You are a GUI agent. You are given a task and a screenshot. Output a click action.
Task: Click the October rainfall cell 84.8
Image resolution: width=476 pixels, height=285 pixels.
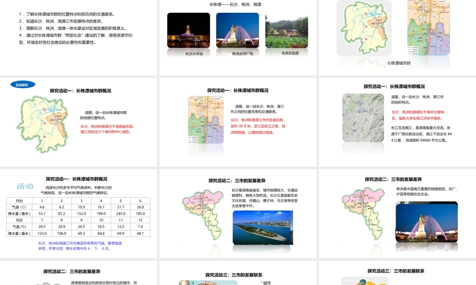101,234
